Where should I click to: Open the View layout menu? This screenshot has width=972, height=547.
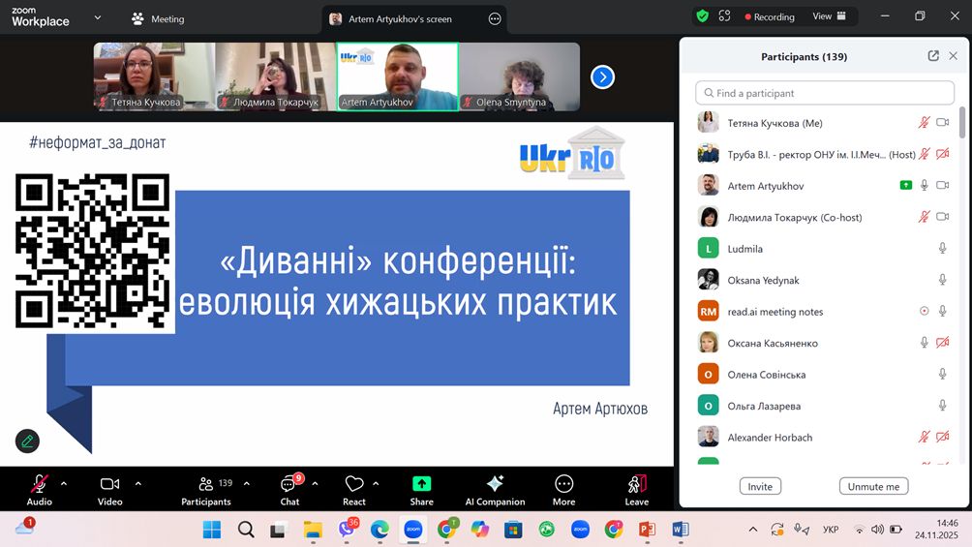point(829,16)
